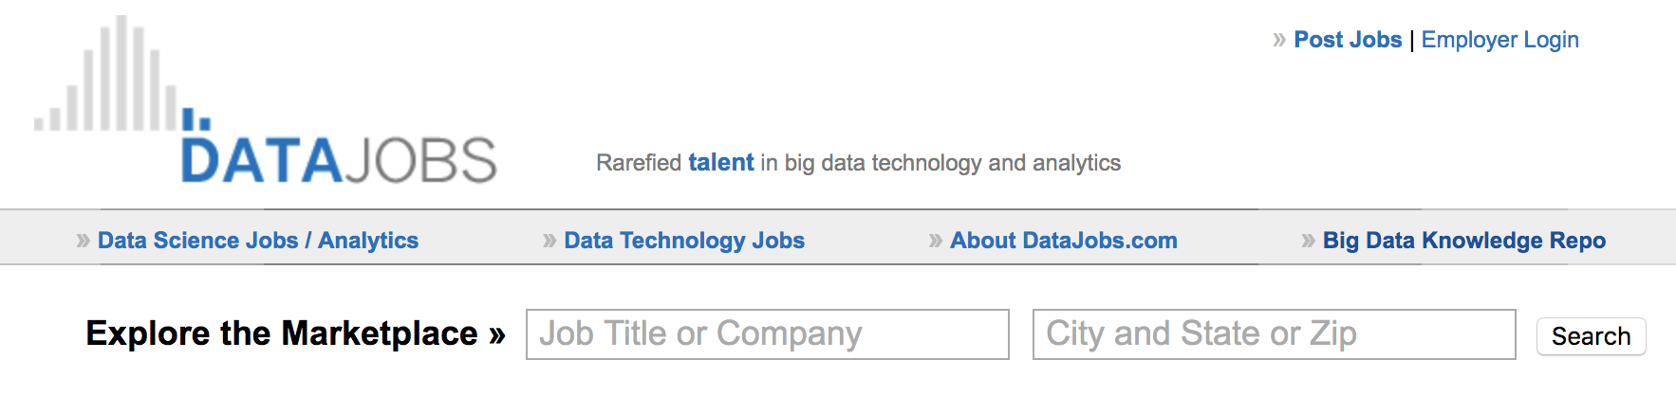Click the blue "talent" link in tagline
1676x396 pixels.
tap(721, 163)
